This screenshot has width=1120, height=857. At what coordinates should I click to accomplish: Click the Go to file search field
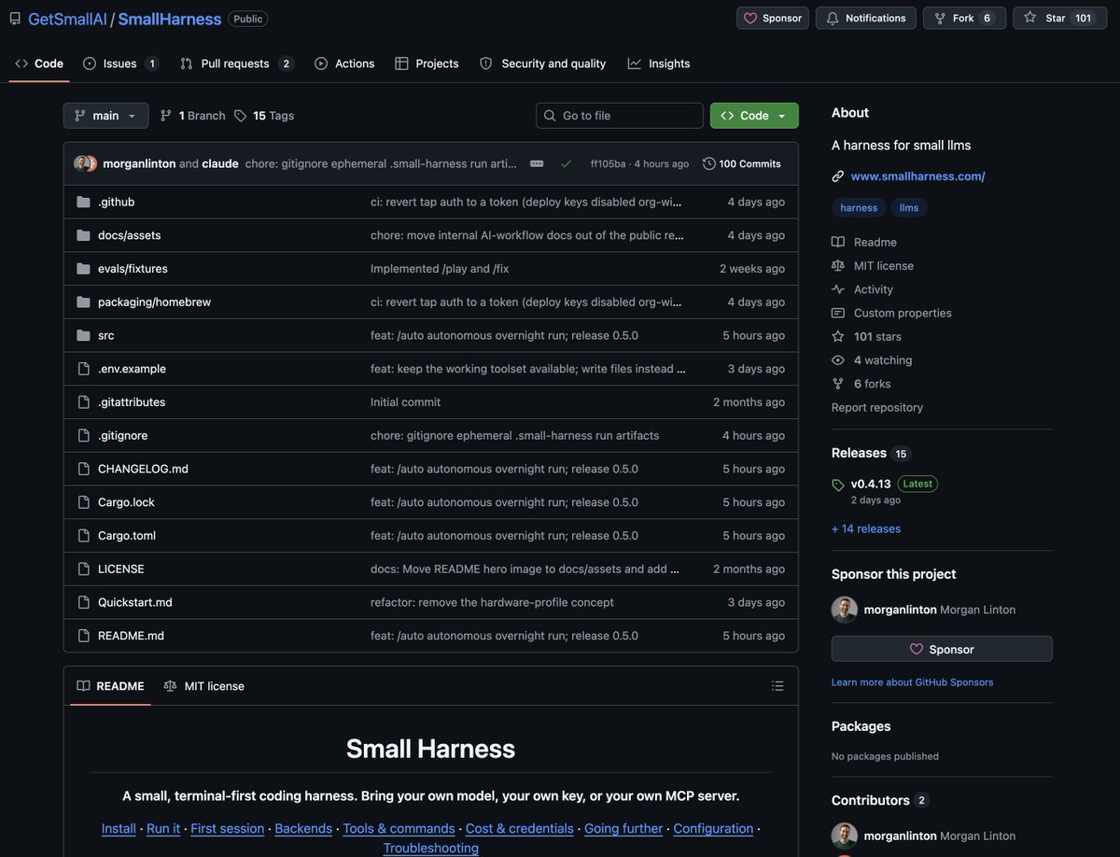(620, 116)
